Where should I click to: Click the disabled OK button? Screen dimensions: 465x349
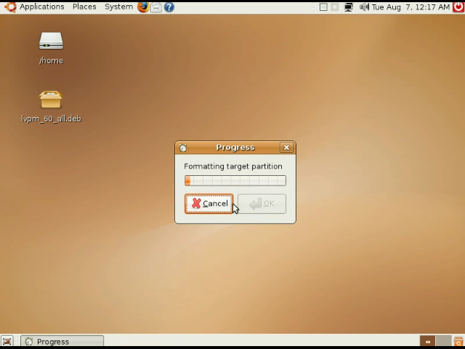tap(262, 204)
